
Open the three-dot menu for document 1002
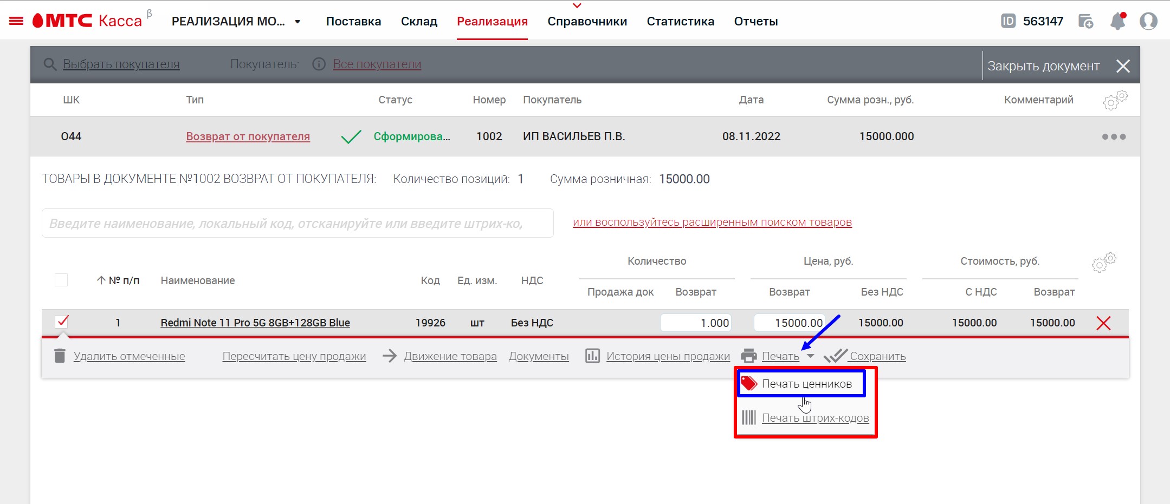(x=1114, y=136)
